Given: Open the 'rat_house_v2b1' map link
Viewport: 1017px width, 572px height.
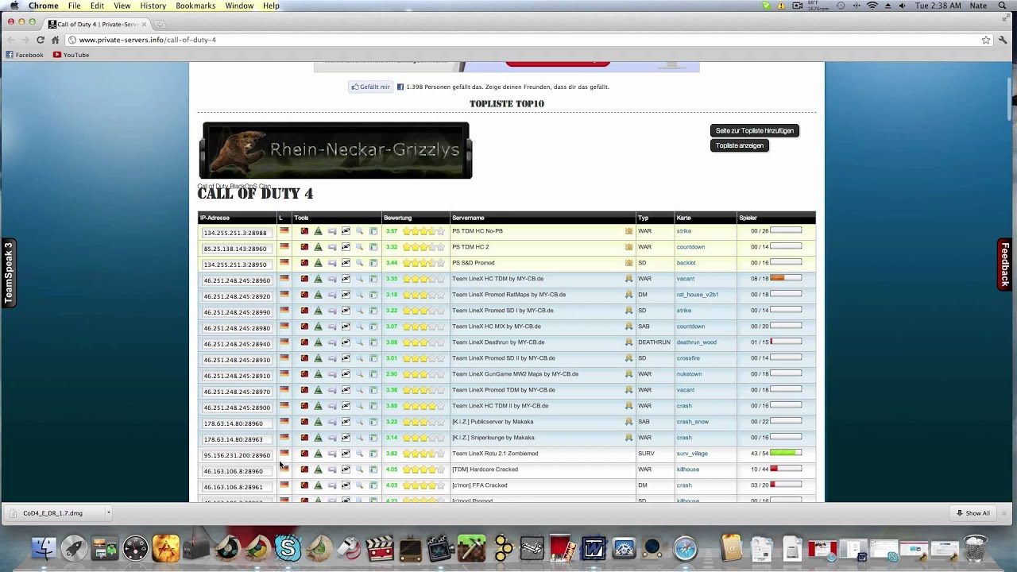Looking at the screenshot, I should tap(698, 295).
